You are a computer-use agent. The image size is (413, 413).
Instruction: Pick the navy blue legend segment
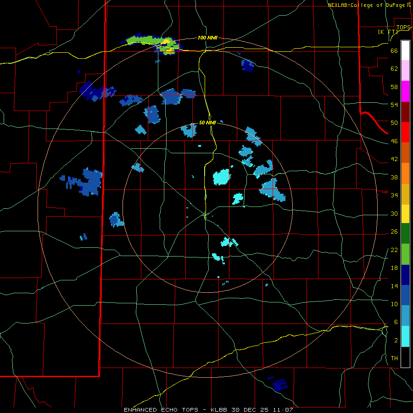[405, 275]
